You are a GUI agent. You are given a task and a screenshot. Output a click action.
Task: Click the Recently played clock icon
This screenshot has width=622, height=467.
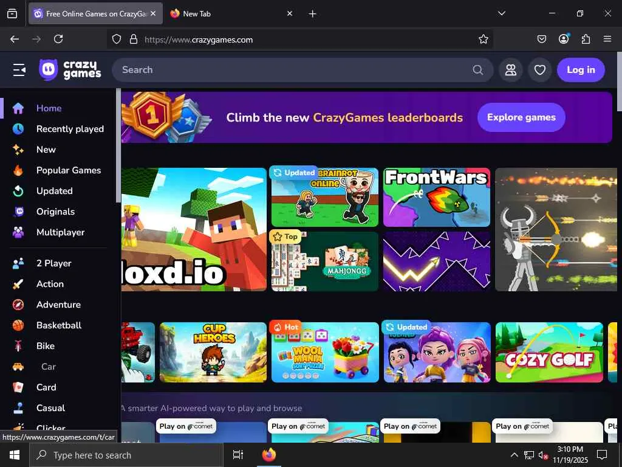[x=18, y=129]
